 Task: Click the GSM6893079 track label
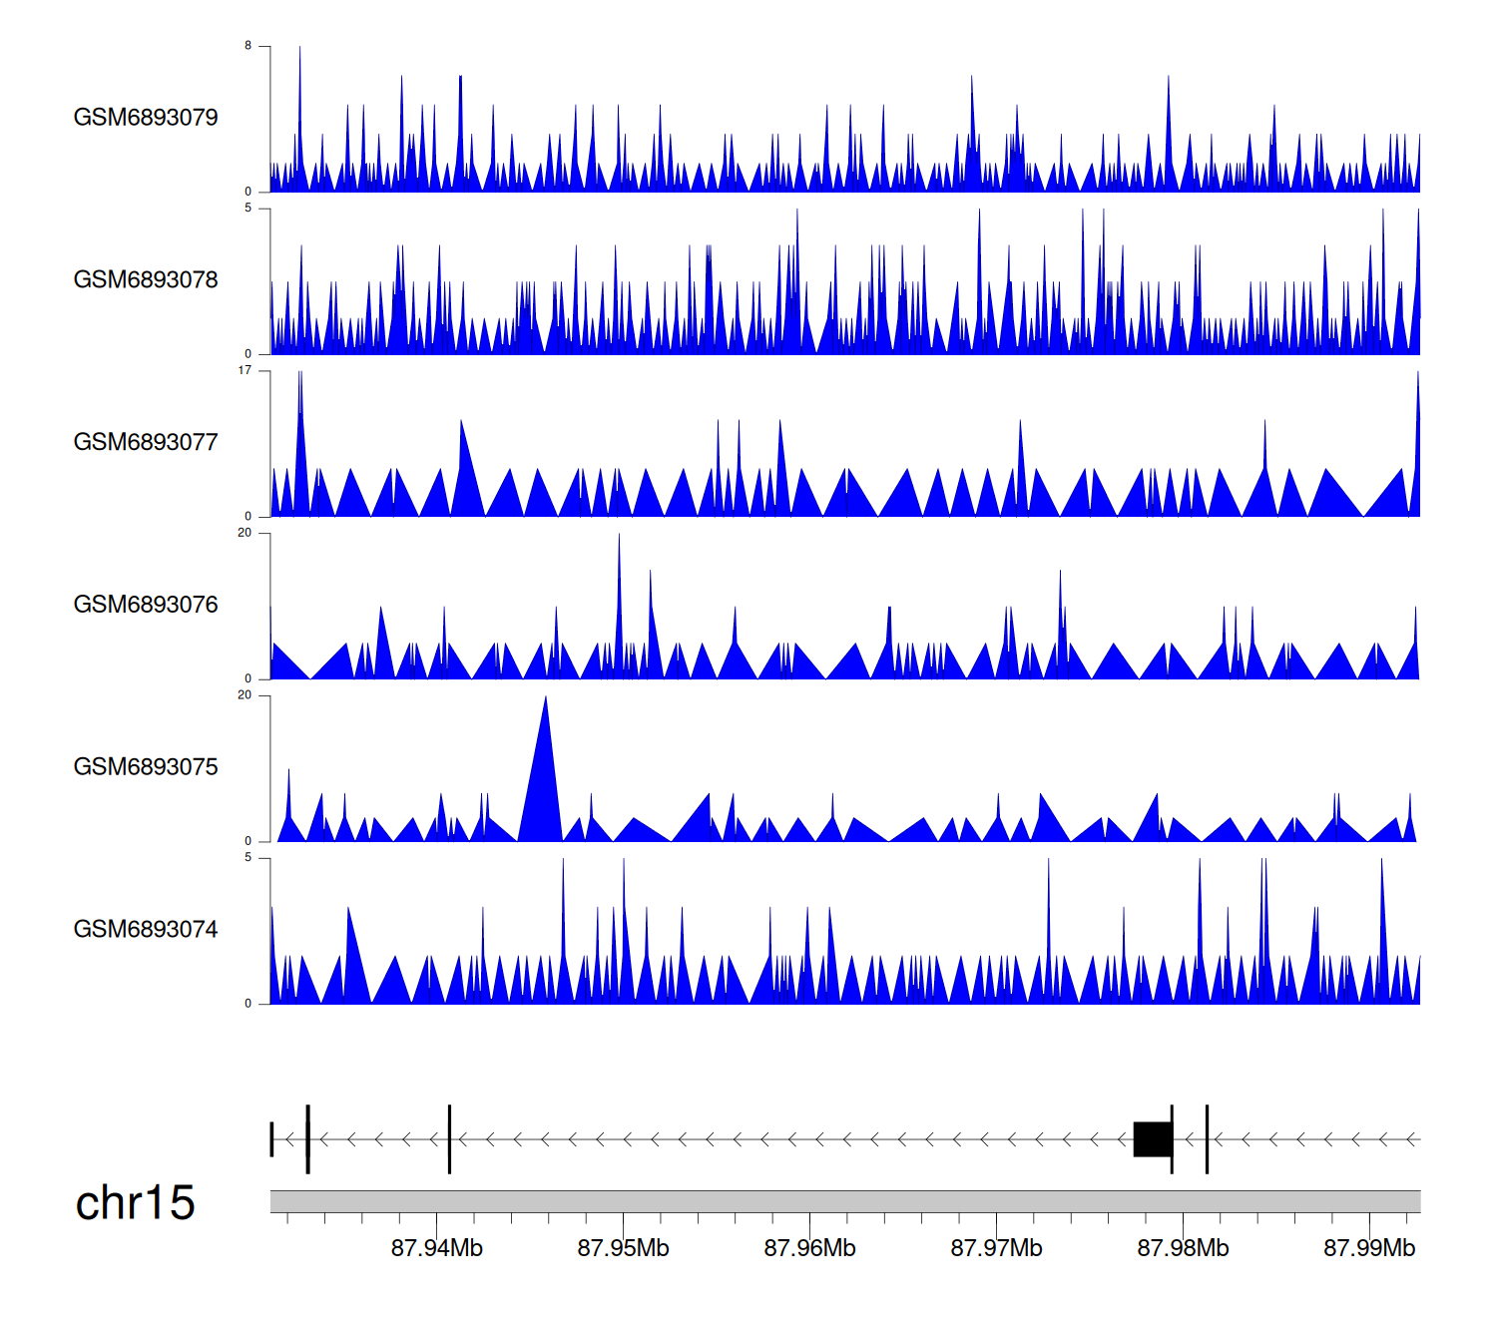pyautogui.click(x=146, y=118)
